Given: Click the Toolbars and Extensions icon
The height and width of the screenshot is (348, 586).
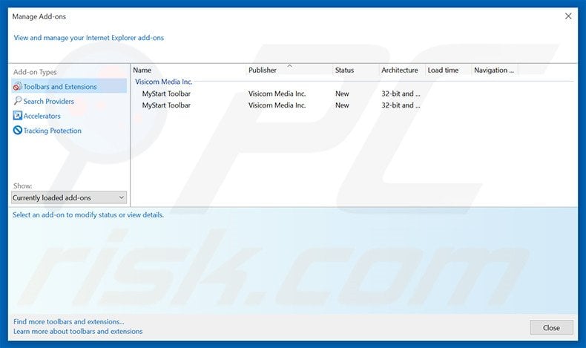Looking at the screenshot, I should click(17, 86).
